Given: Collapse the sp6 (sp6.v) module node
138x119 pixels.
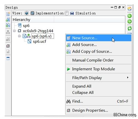Looking at the screenshot, I should coord(19,36).
